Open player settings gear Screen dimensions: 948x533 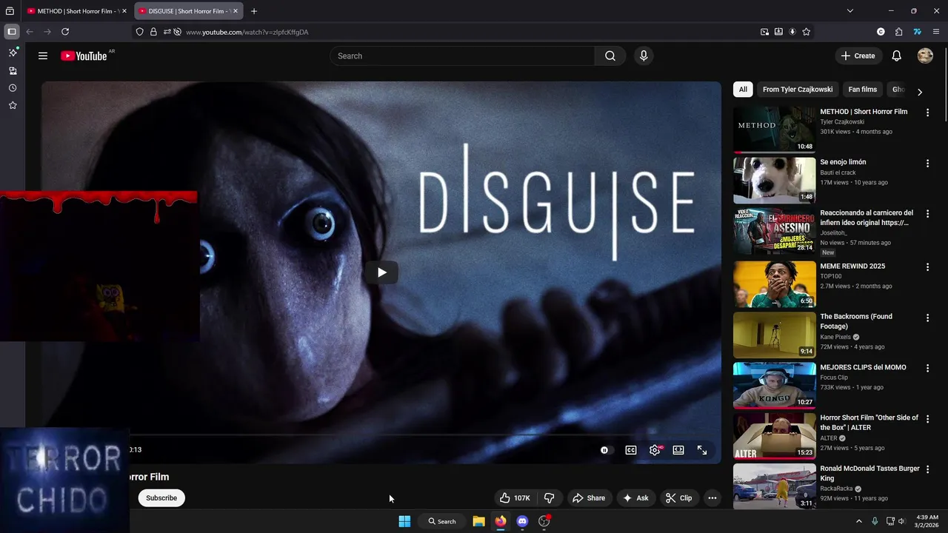click(x=655, y=450)
